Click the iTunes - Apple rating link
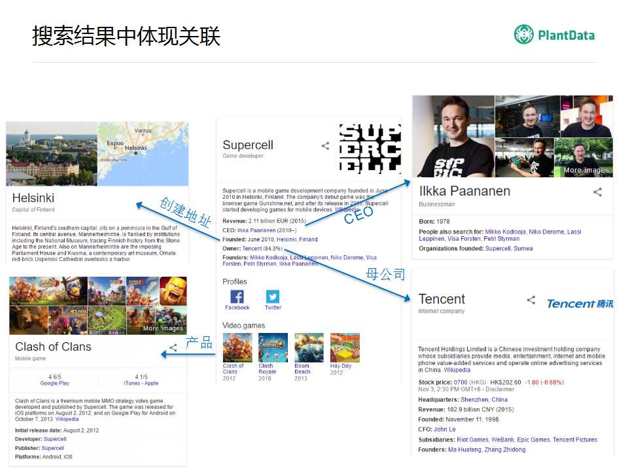Screen dimensions: 628x471 (x=141, y=383)
